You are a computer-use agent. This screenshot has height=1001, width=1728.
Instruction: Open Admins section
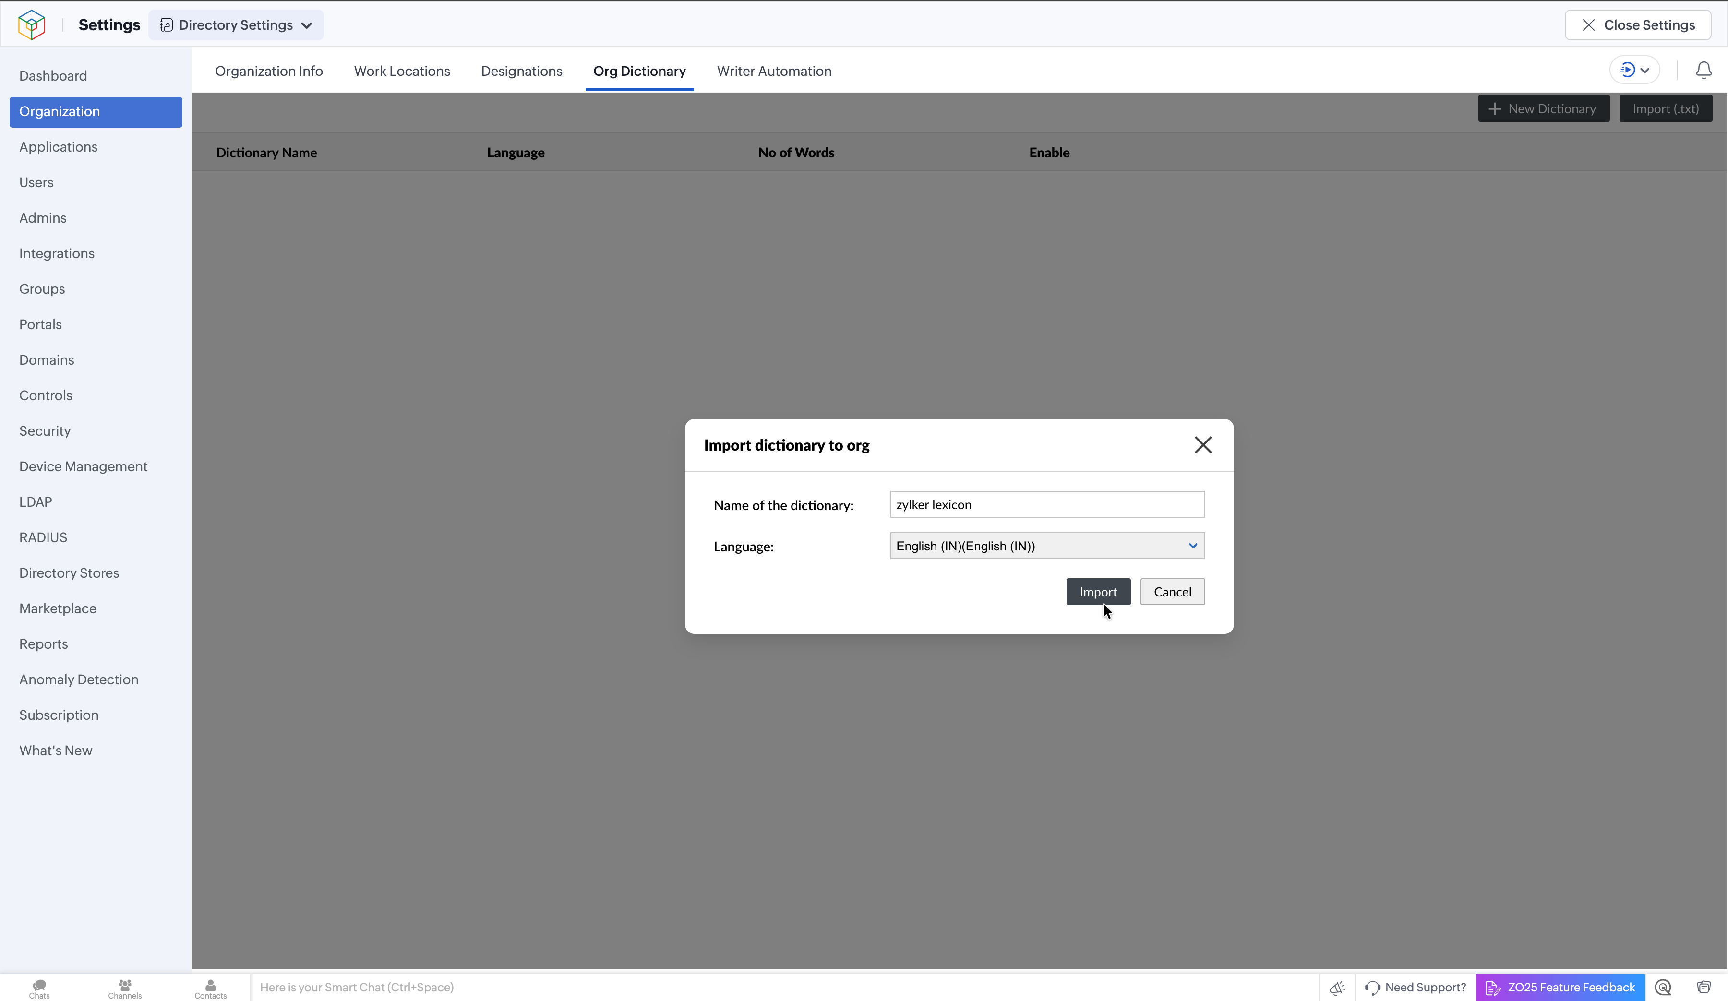click(43, 218)
